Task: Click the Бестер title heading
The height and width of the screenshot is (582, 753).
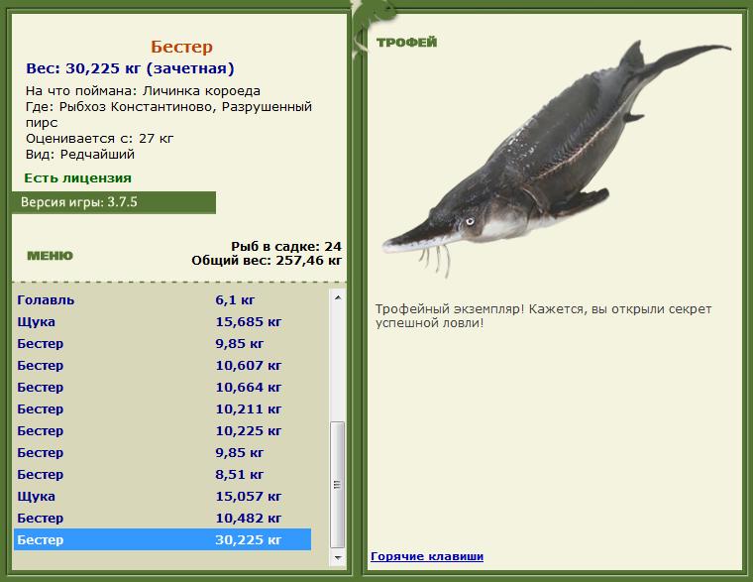Action: pyautogui.click(x=181, y=47)
